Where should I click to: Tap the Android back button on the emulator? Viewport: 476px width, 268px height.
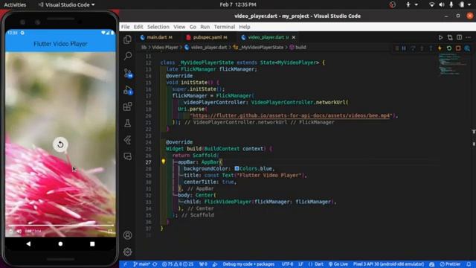click(28, 243)
